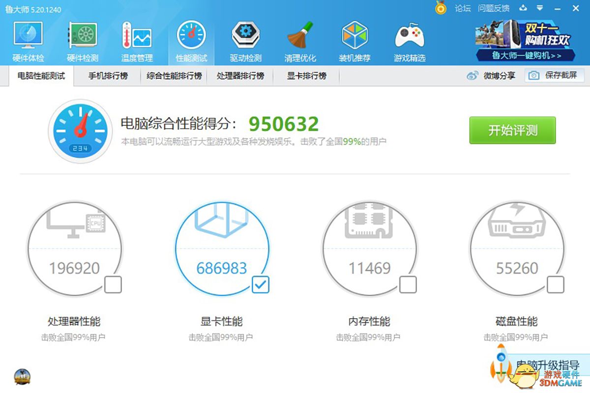Save a screenshot with 保存截屏
Screen dimensions: 590x393
(554, 76)
